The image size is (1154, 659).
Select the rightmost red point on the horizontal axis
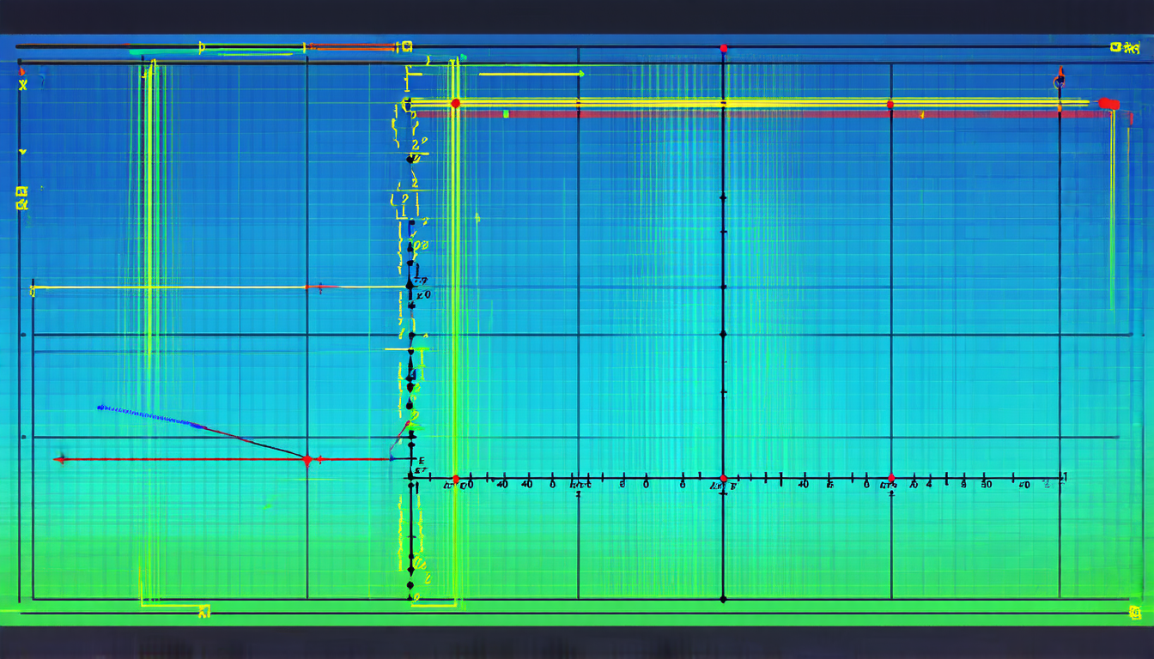click(x=890, y=478)
